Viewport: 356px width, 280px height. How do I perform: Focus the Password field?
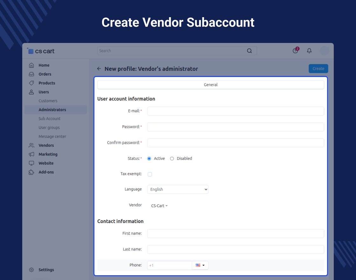(x=236, y=127)
